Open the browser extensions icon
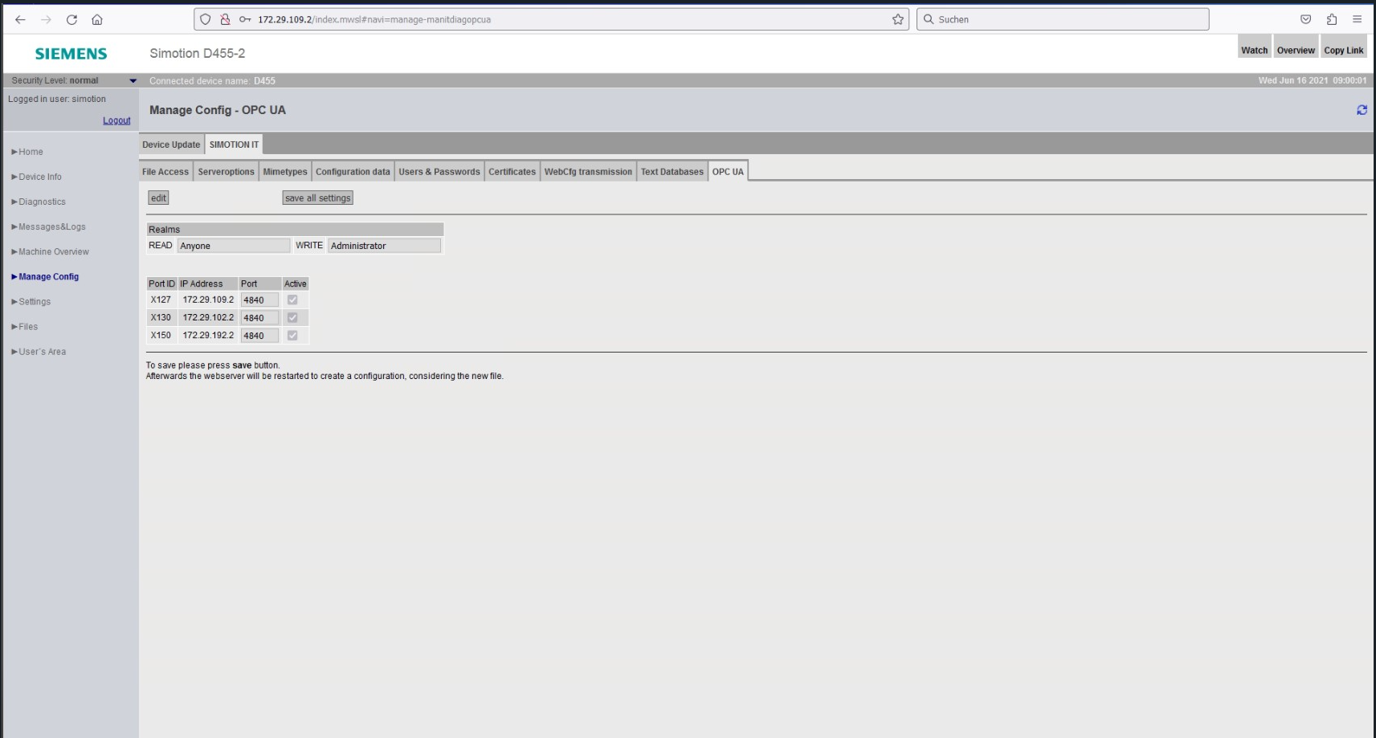The image size is (1376, 738). (x=1332, y=19)
